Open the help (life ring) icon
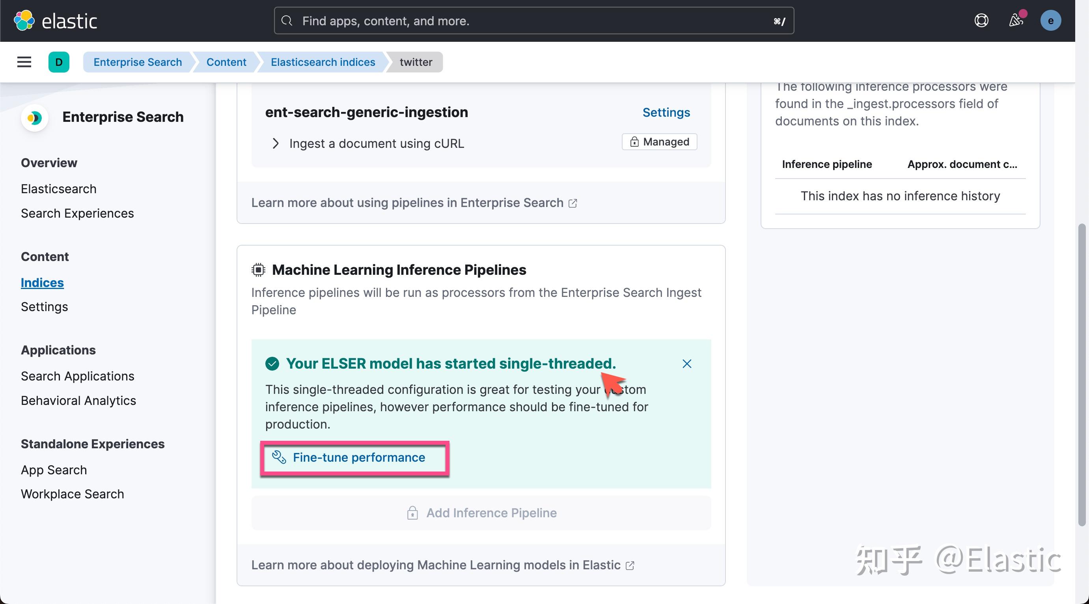 [981, 20]
